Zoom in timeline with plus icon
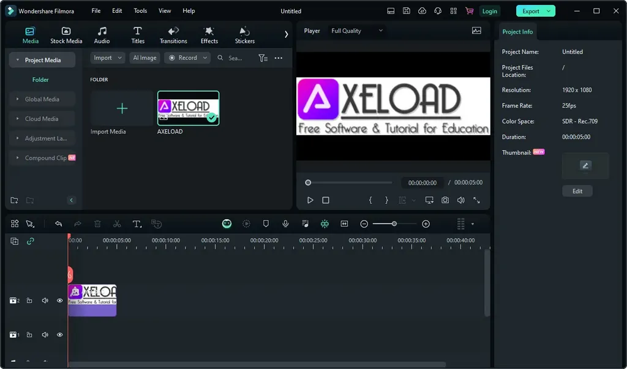Image resolution: width=627 pixels, height=369 pixels. [x=426, y=224]
